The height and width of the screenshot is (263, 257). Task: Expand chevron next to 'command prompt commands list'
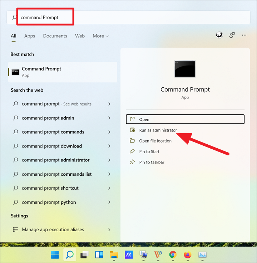point(109,174)
